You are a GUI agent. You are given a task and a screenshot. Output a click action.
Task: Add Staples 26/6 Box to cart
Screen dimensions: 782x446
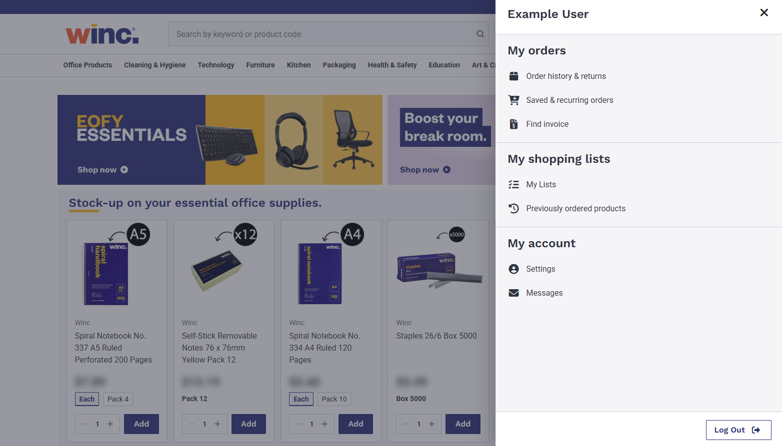462,424
